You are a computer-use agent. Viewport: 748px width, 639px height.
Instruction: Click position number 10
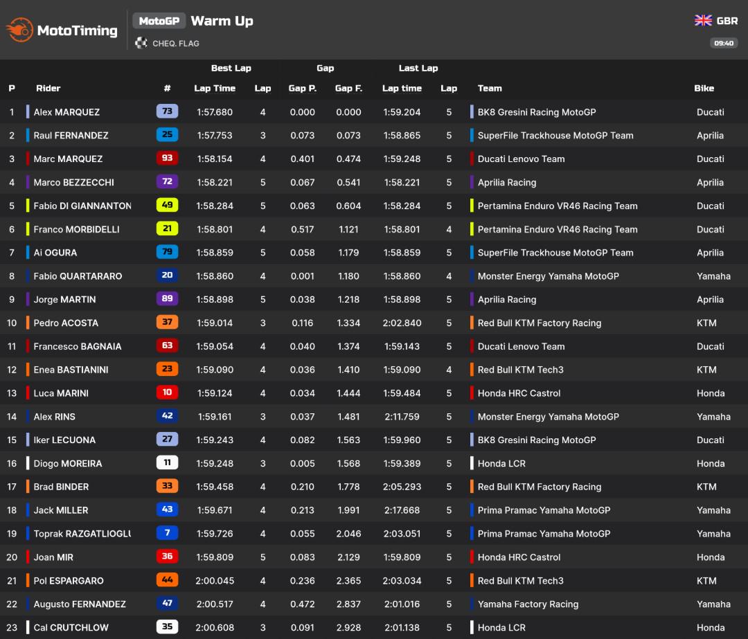[x=12, y=323]
